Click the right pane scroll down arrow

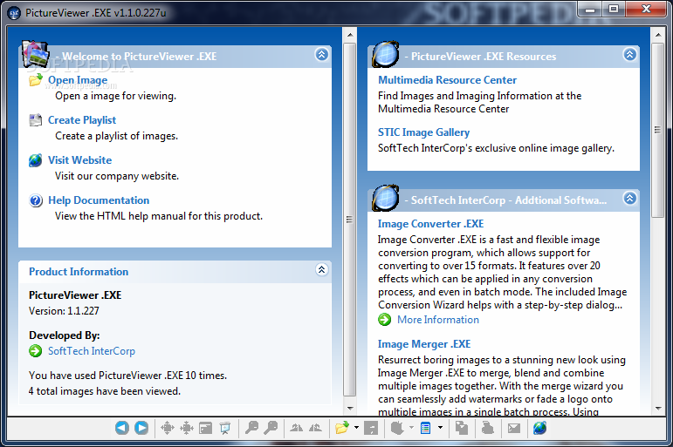pyautogui.click(x=657, y=409)
